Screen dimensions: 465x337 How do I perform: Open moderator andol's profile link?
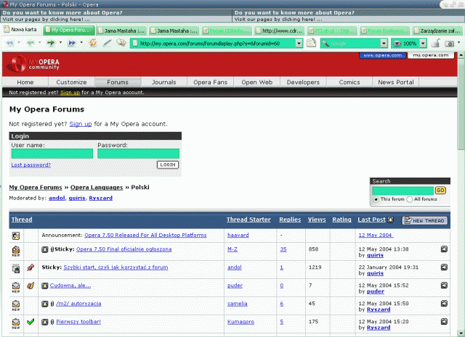57,198
